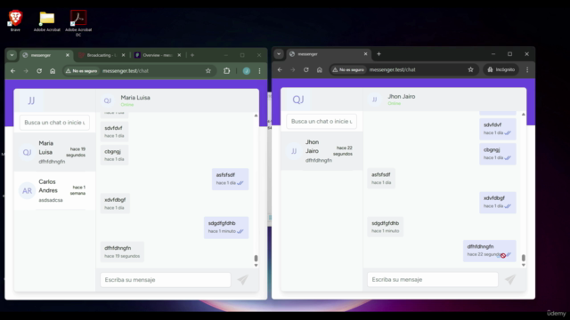Open Carlos Andres conversation in chat list
The height and width of the screenshot is (320, 570).
pyautogui.click(x=54, y=190)
